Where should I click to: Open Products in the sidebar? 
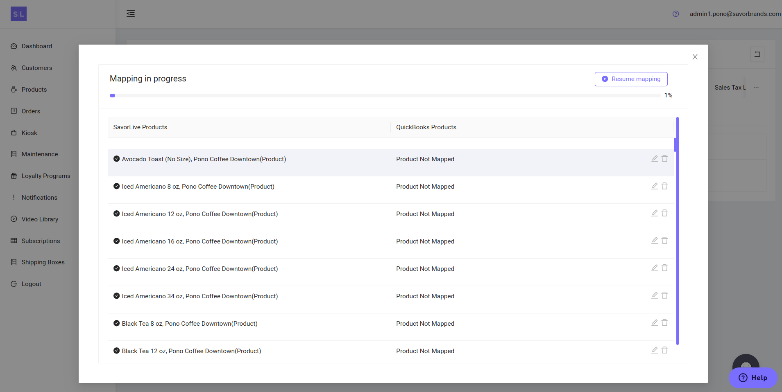click(34, 90)
